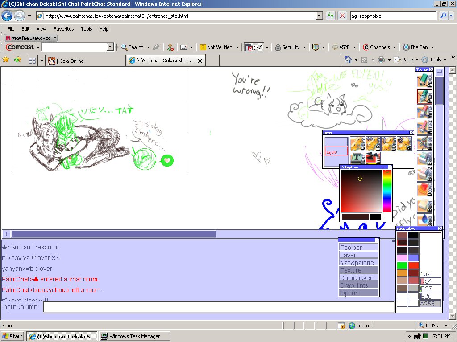Toggle the DrawHints panel visibility
The width and height of the screenshot is (457, 342).
tap(359, 285)
